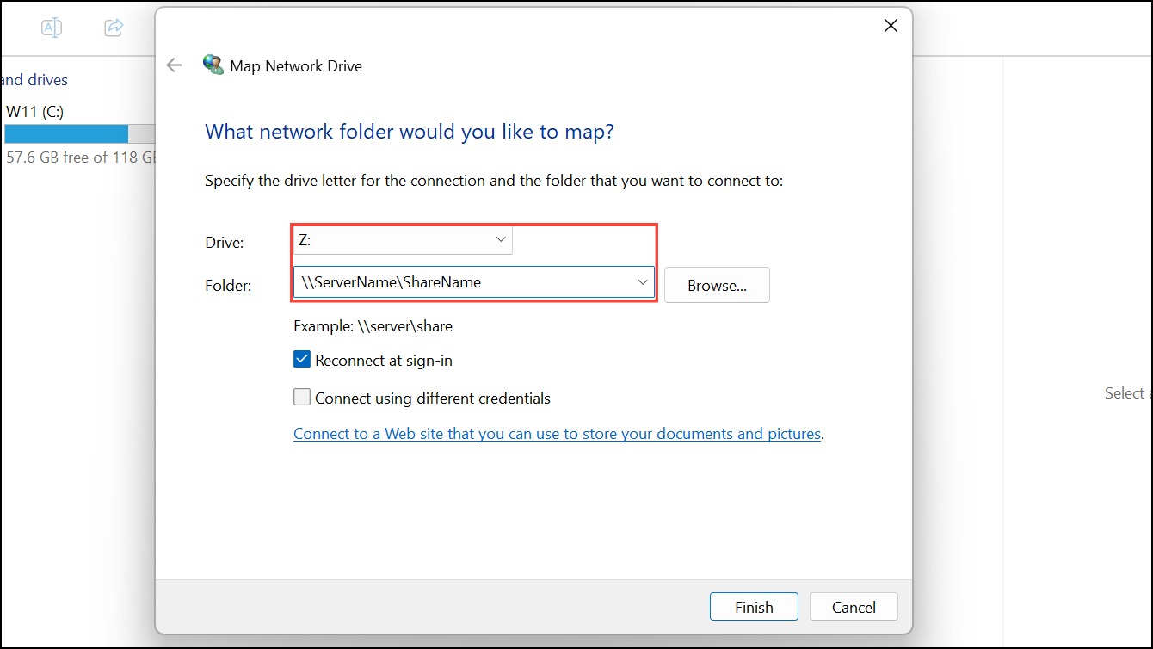The height and width of the screenshot is (649, 1153).
Task: Click the Share icon in Explorer toolbar
Action: click(x=114, y=28)
